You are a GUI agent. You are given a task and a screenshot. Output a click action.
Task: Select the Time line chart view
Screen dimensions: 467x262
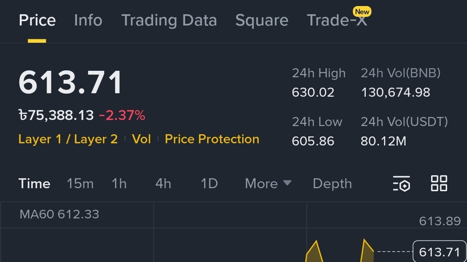pos(34,183)
